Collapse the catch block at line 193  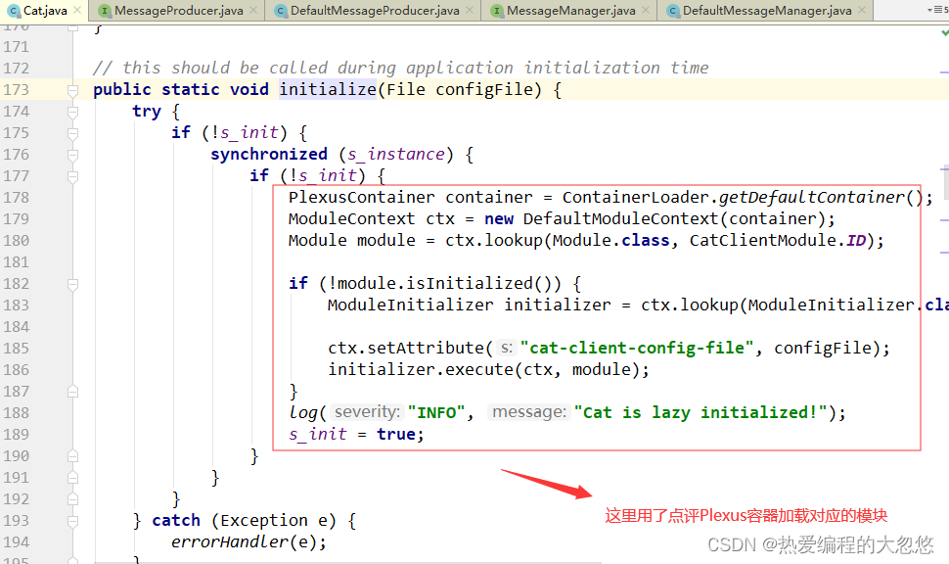tap(72, 521)
